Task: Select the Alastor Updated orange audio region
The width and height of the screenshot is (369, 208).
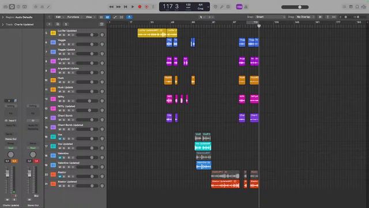Action: tap(225, 184)
